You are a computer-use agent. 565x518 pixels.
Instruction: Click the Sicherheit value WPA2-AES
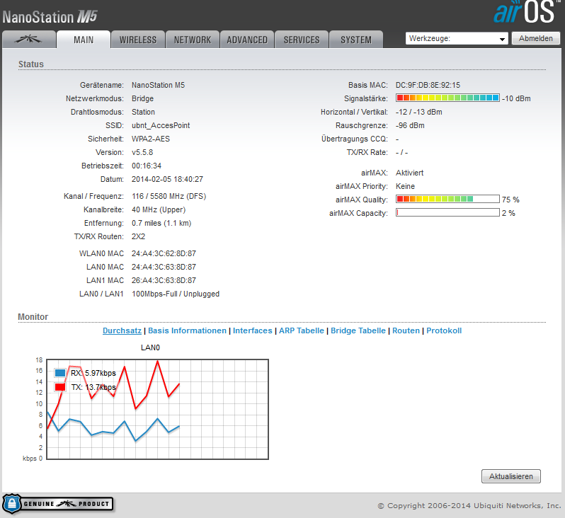(x=151, y=139)
